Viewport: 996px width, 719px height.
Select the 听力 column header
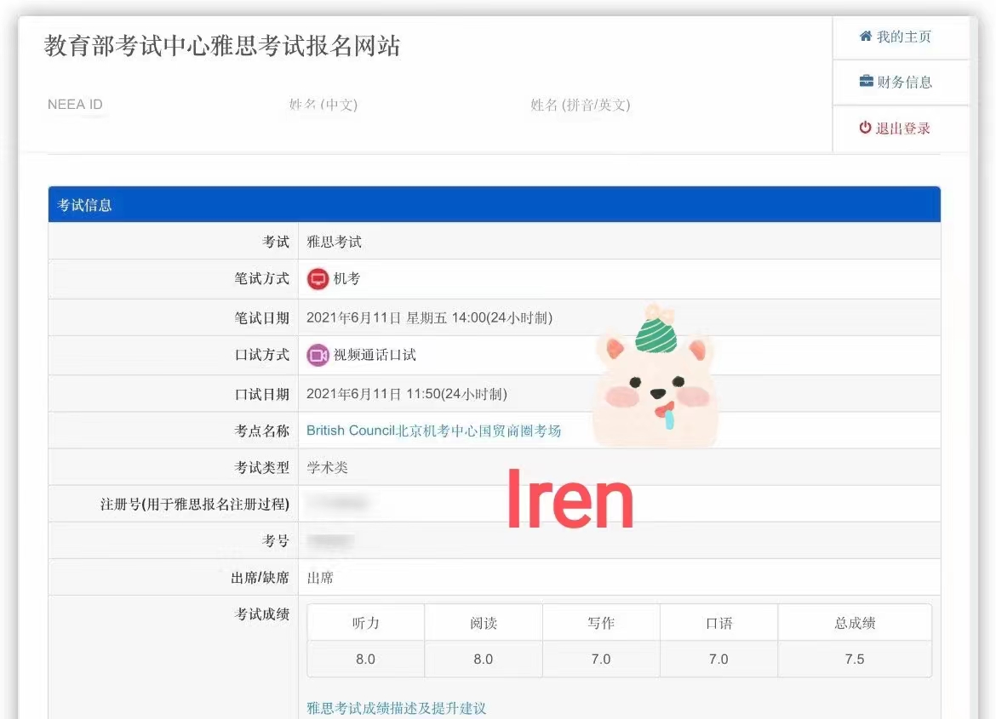(x=366, y=622)
